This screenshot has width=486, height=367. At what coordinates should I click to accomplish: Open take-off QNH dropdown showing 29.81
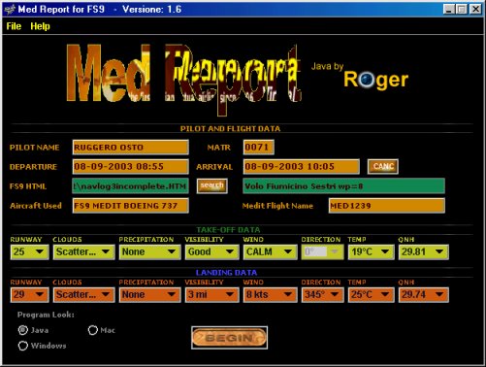coord(423,252)
